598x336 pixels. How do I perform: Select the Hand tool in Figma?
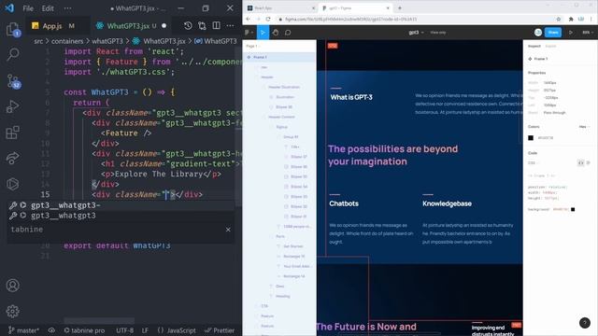276,33
